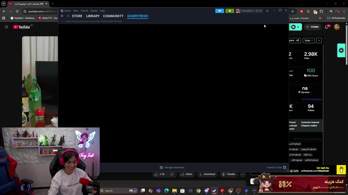Click YouTube Create button
The width and height of the screenshot is (348, 195).
312,27
